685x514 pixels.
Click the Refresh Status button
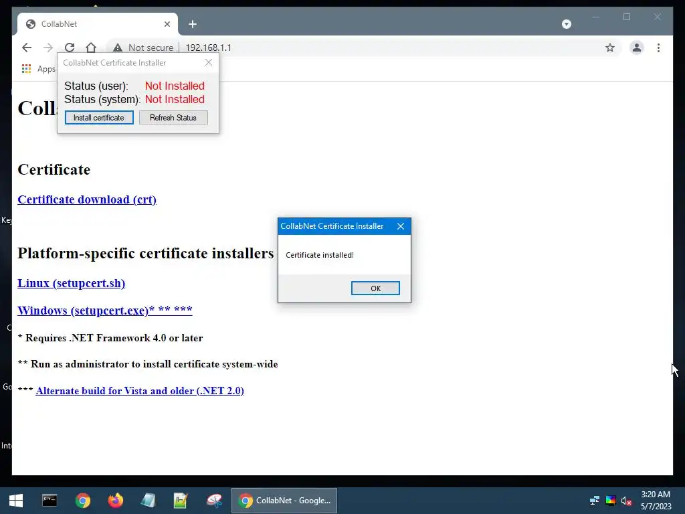[x=173, y=118]
